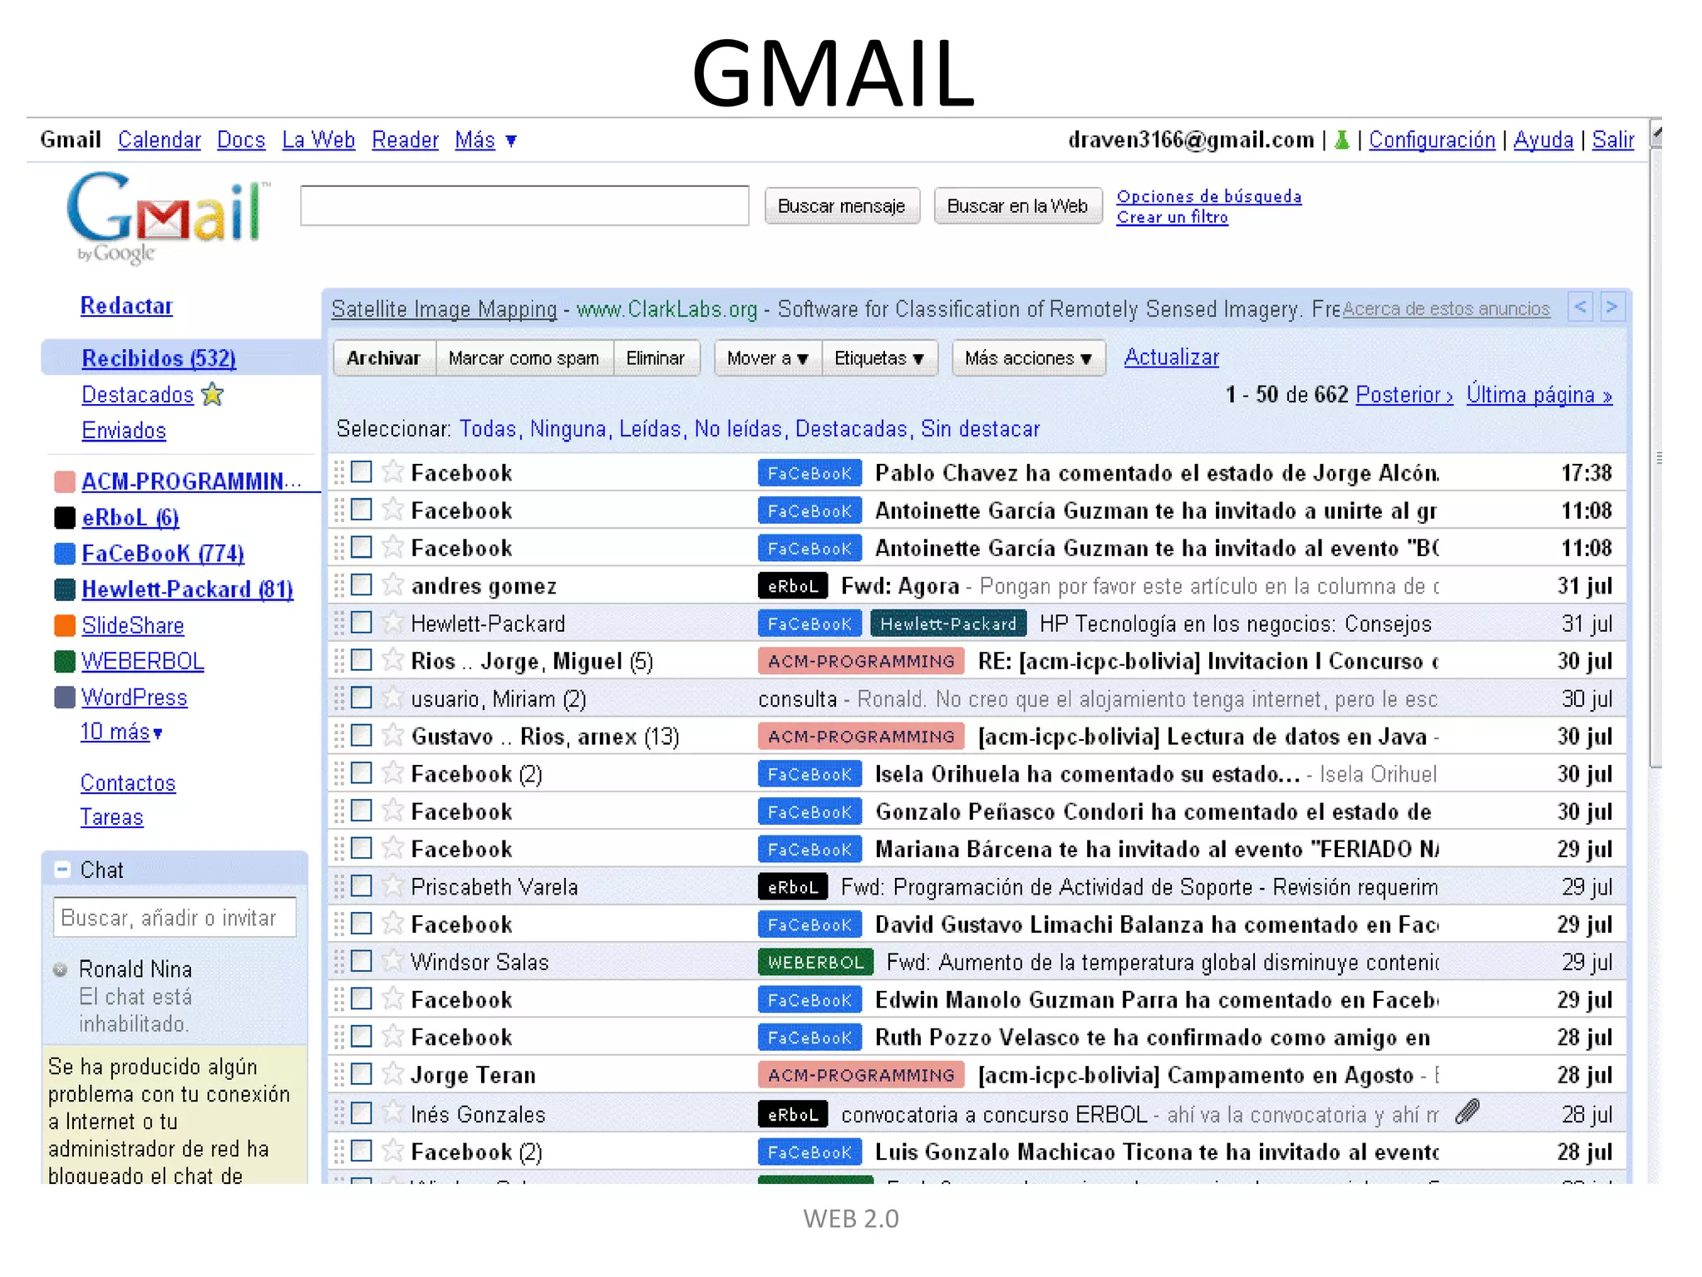Tick the Inés Gonzales email checkbox
This screenshot has height=1277, width=1702.
point(362,1112)
